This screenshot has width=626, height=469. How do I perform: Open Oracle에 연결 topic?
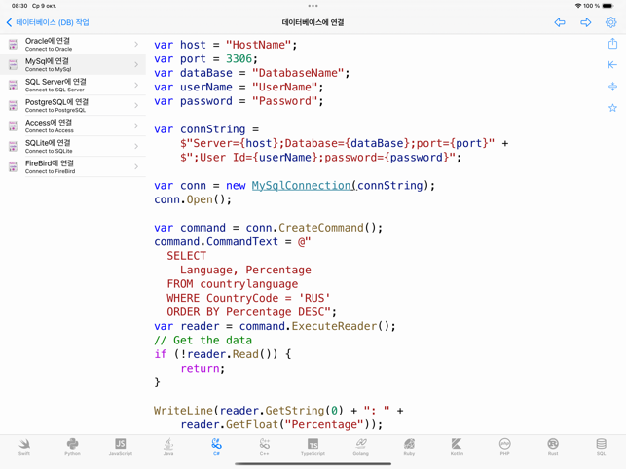point(73,45)
